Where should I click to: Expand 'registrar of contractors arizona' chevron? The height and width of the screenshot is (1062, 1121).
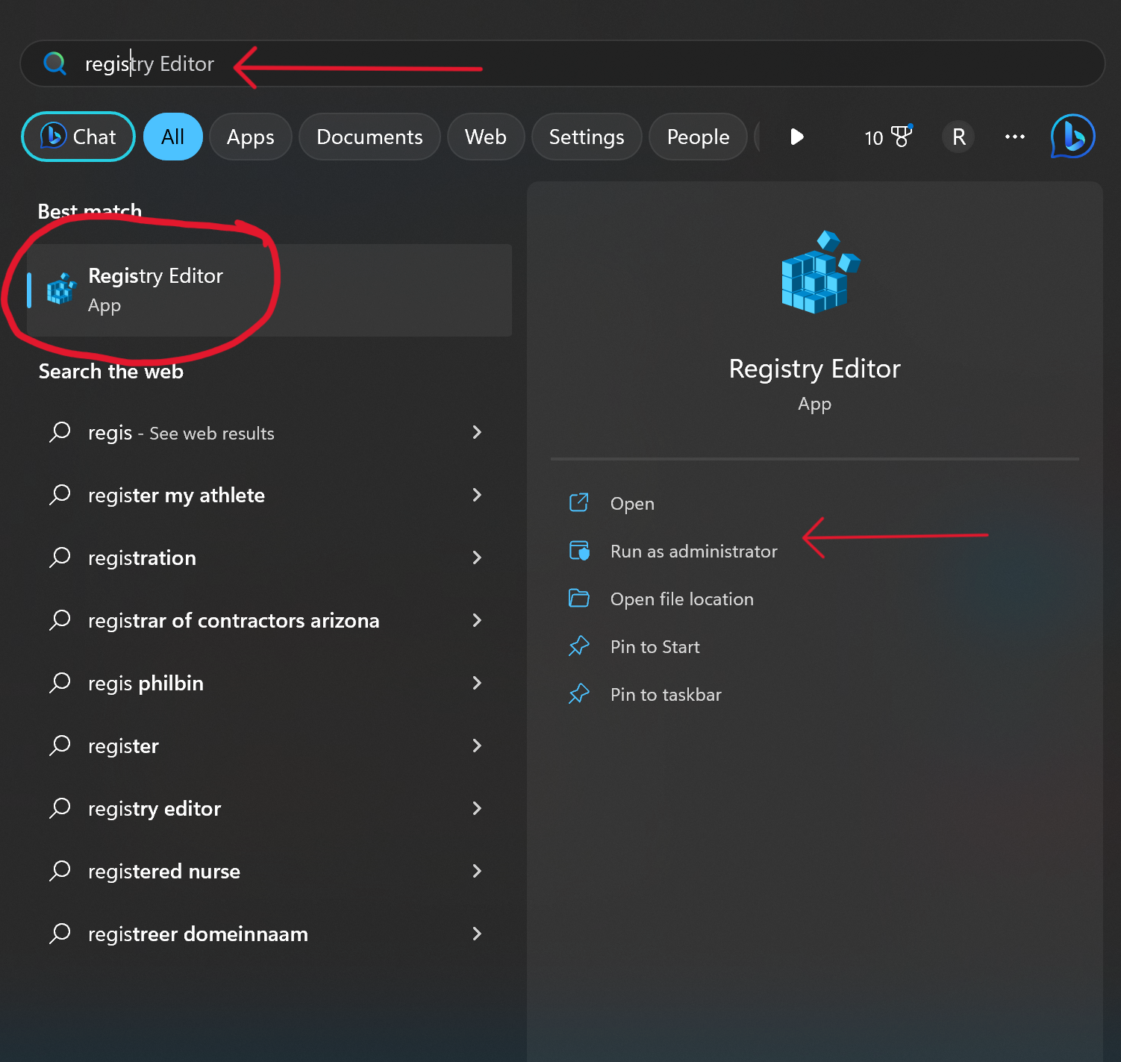tap(477, 620)
